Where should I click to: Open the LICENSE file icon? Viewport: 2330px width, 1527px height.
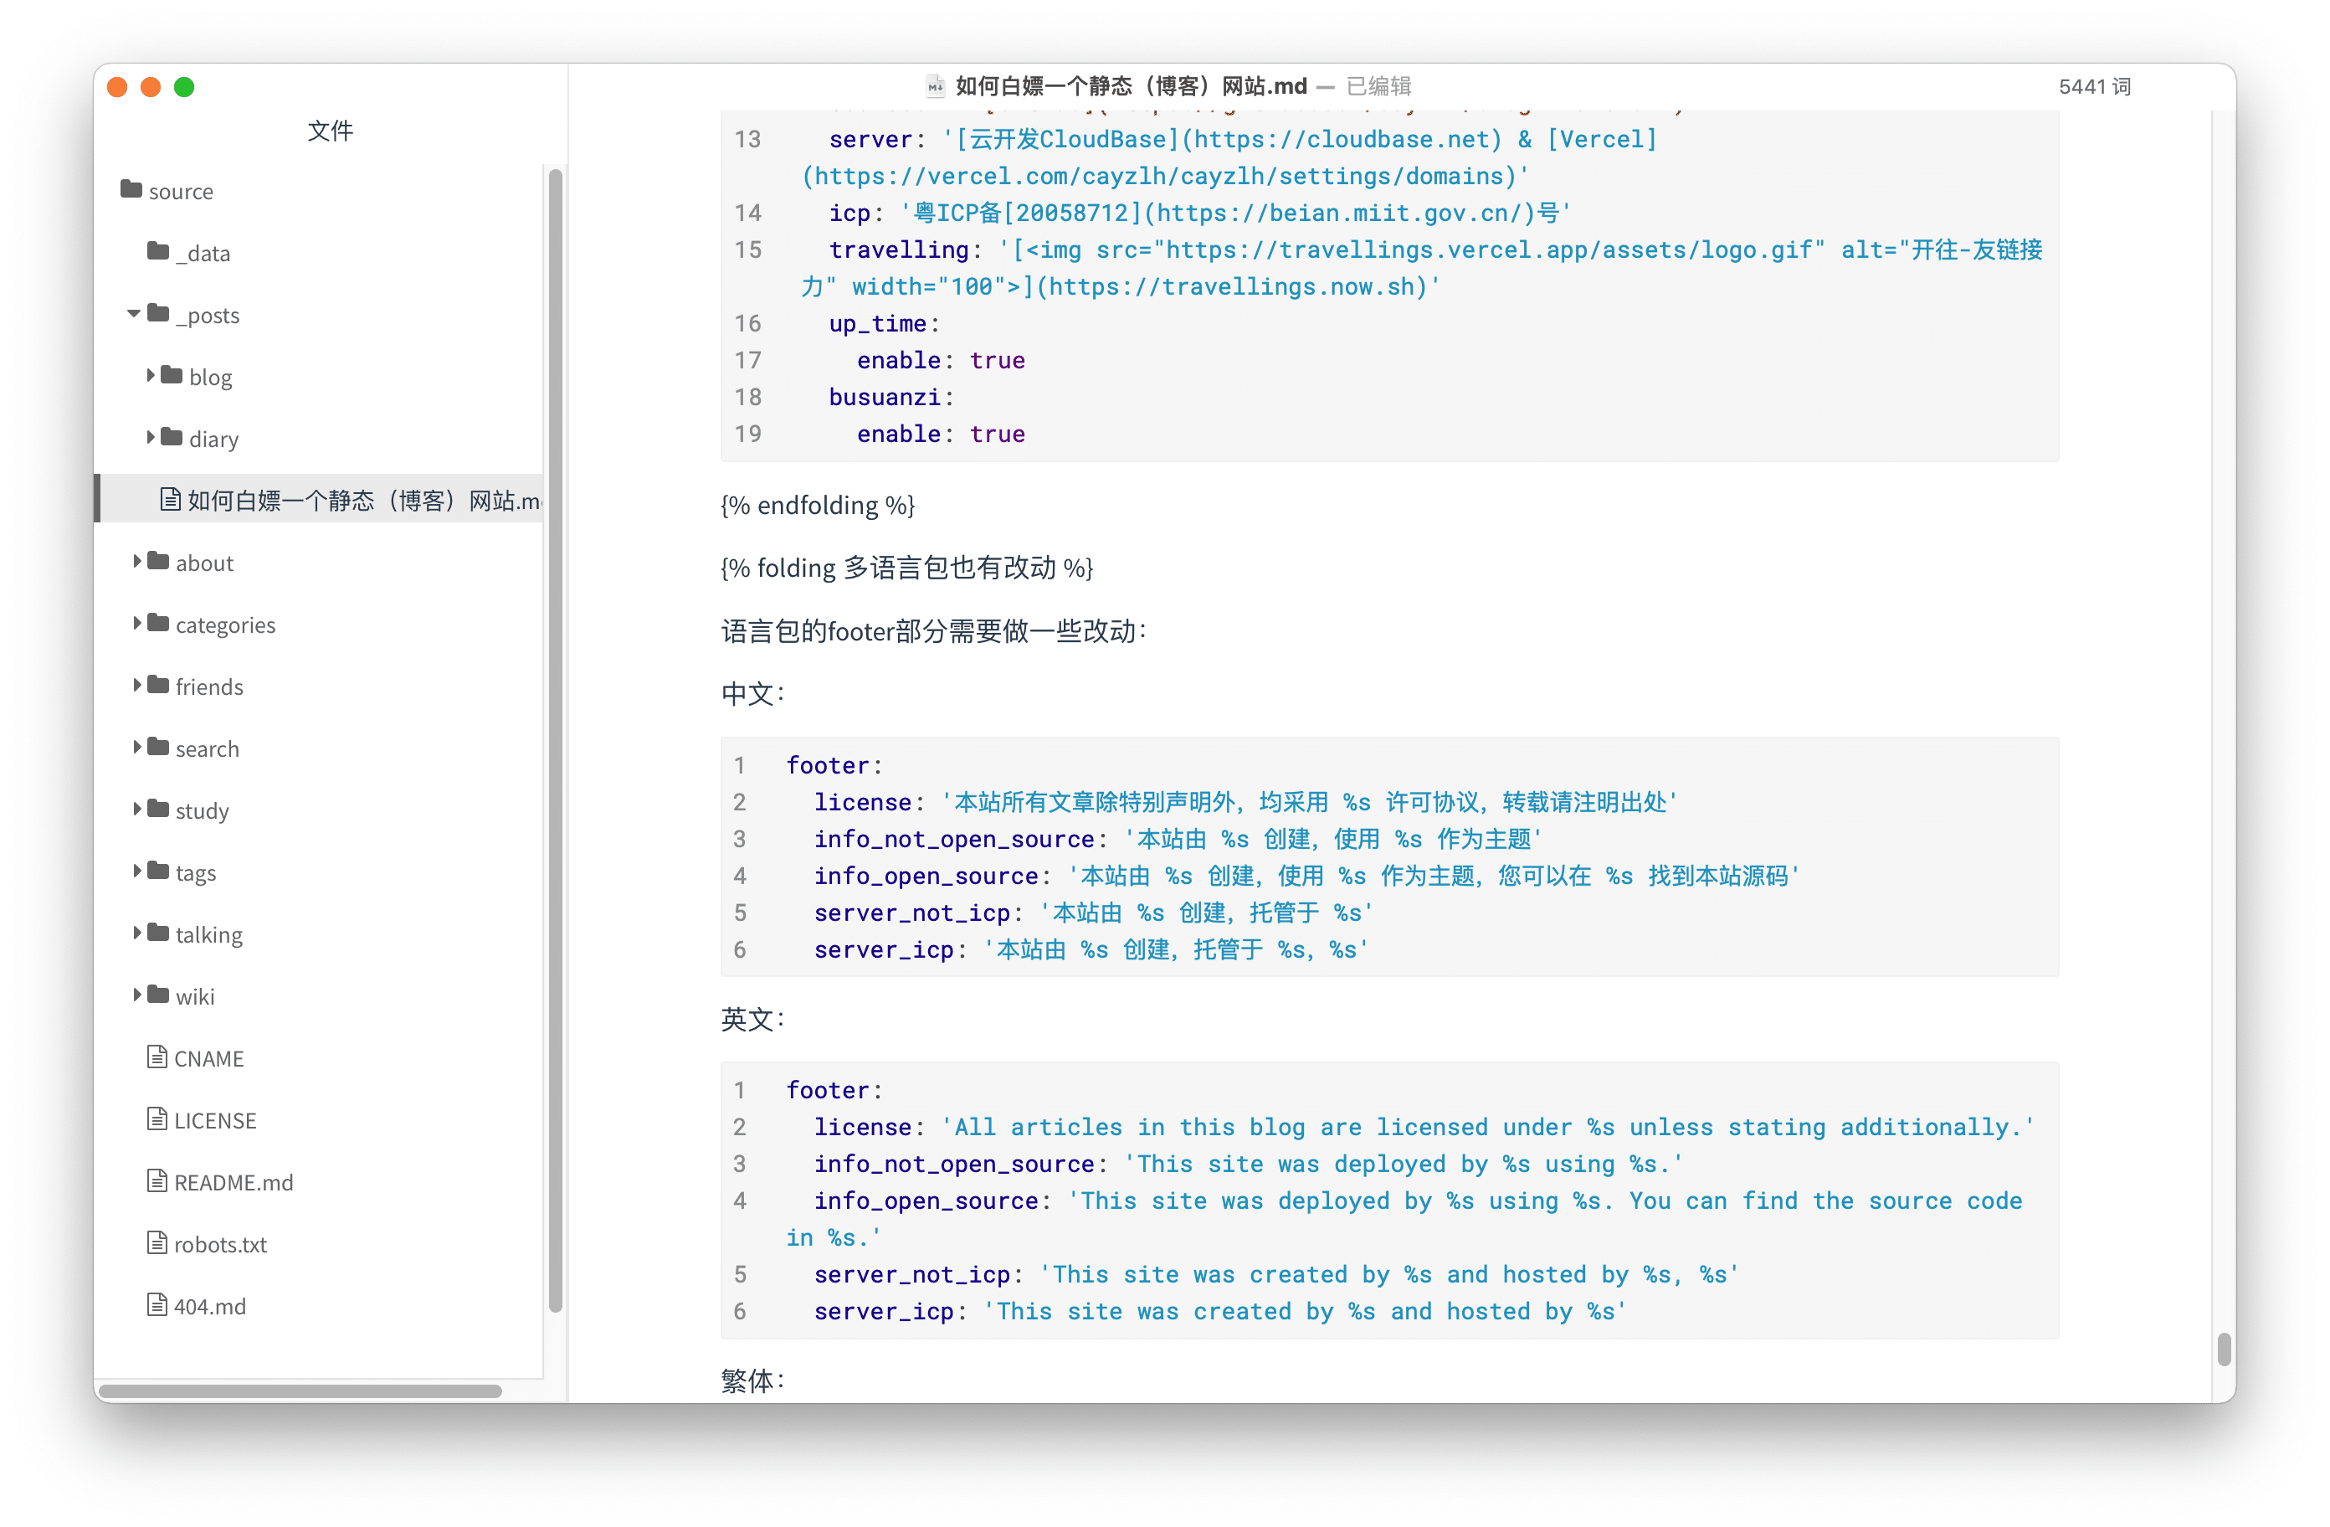click(157, 1118)
